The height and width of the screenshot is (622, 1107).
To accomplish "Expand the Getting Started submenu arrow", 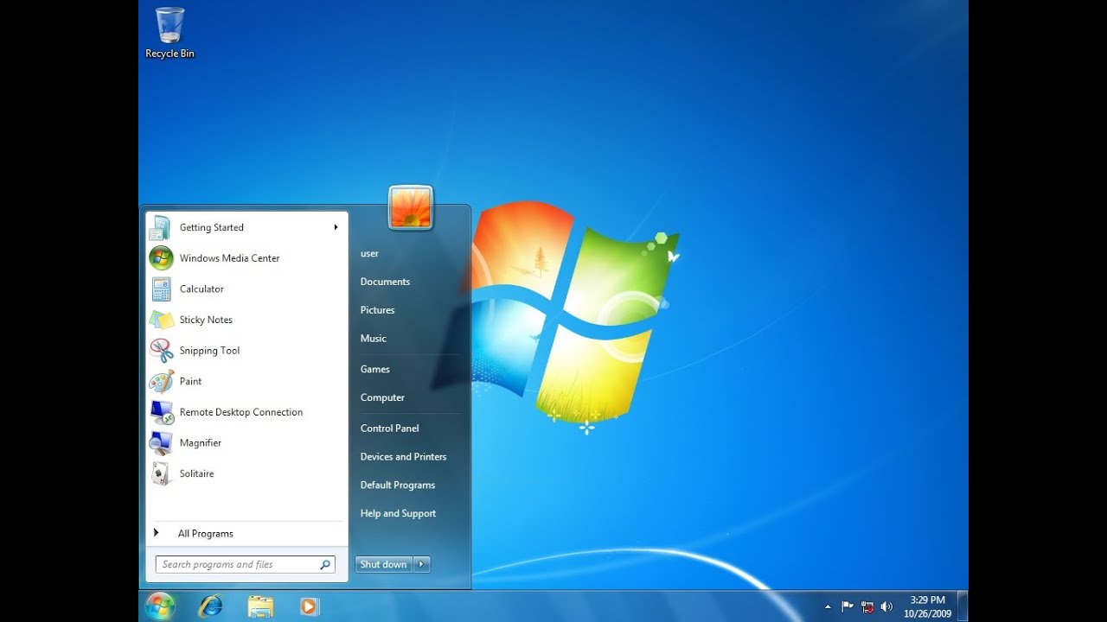I will (x=336, y=227).
